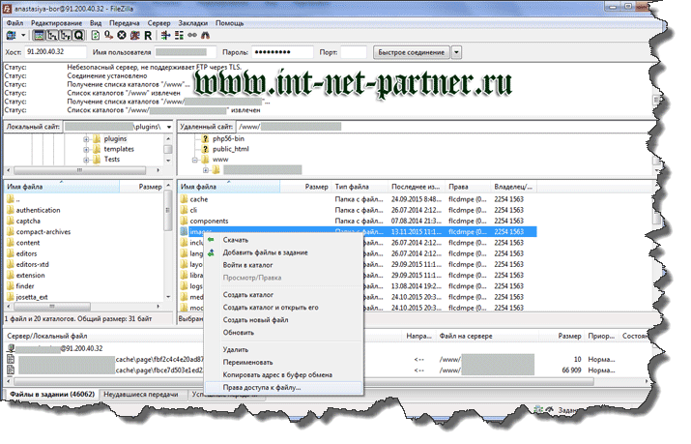Image resolution: width=691 pixels, height=444 pixels.
Task: Select the compact-archives local folder
Action: pyautogui.click(x=43, y=232)
